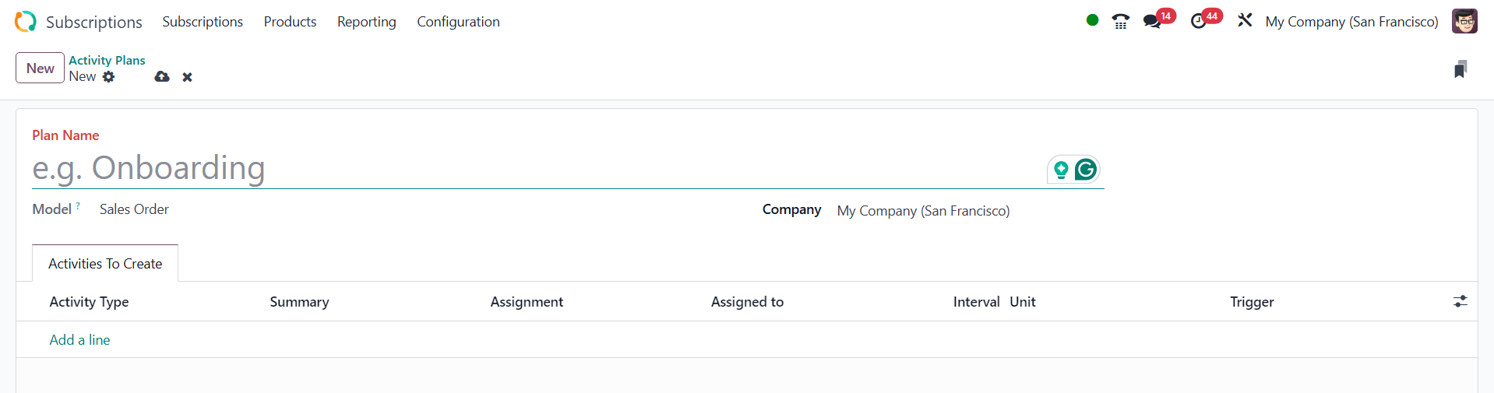Open the chat messages icon

(1152, 22)
